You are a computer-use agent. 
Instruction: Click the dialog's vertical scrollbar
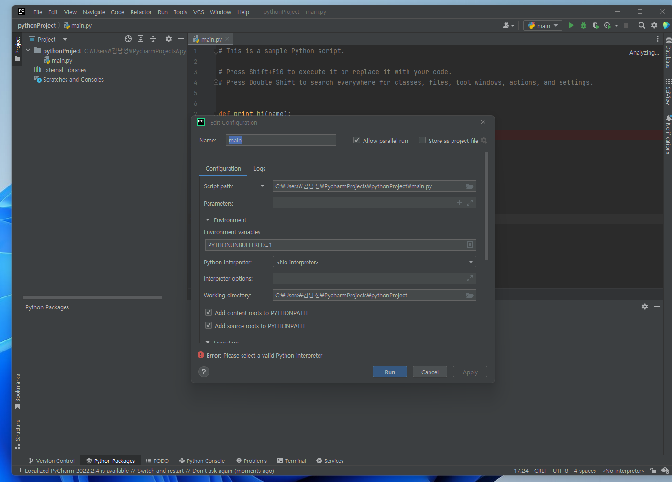click(x=486, y=206)
